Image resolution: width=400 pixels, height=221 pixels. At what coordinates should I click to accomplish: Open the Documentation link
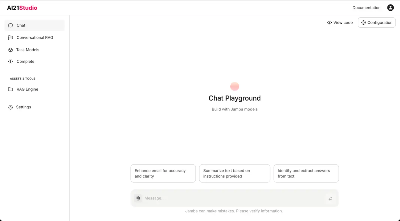click(366, 8)
